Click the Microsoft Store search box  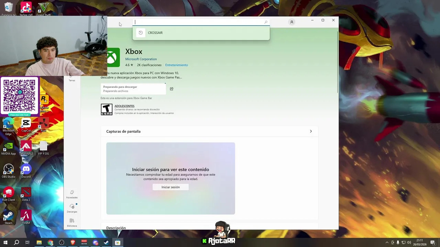pos(201,22)
